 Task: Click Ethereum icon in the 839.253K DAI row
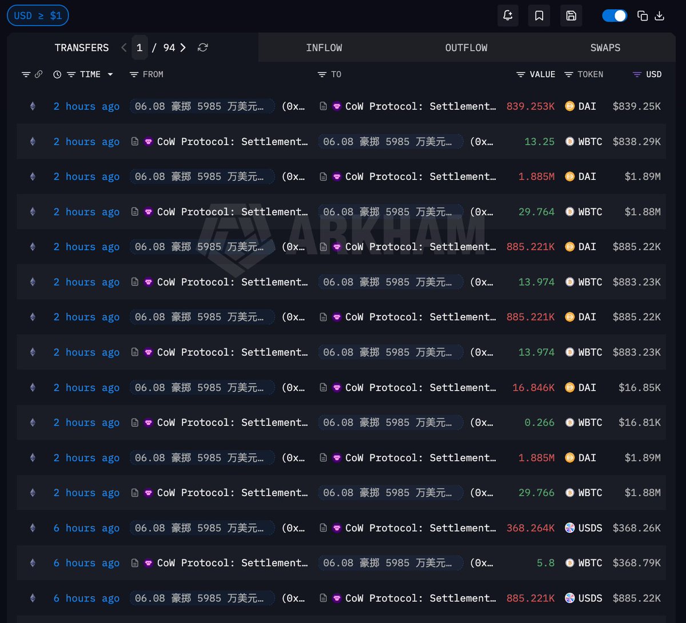[x=33, y=106]
